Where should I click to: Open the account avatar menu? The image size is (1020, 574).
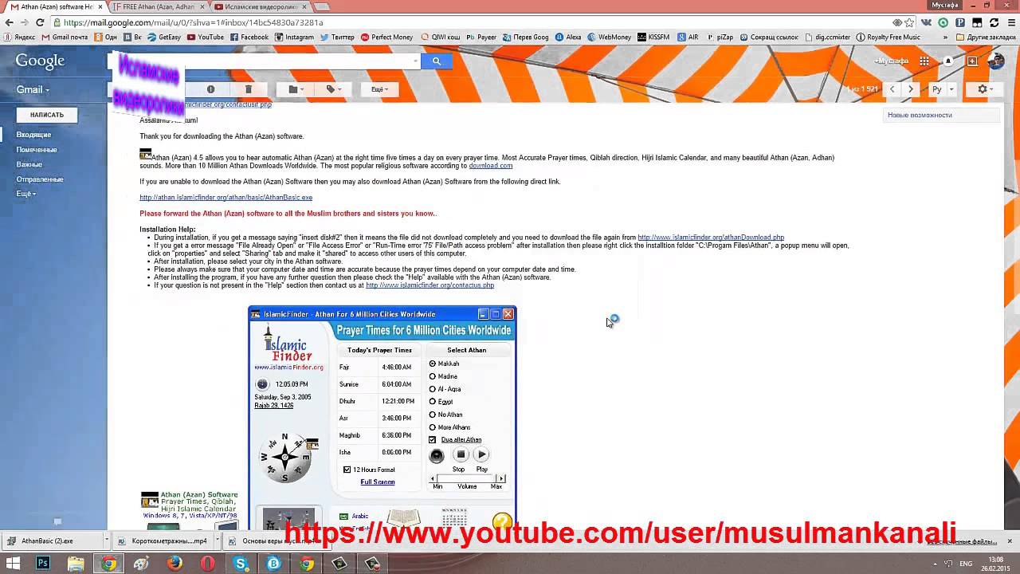coord(995,61)
